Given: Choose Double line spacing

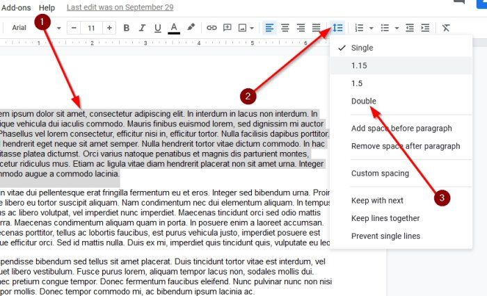Looking at the screenshot, I should click(364, 101).
